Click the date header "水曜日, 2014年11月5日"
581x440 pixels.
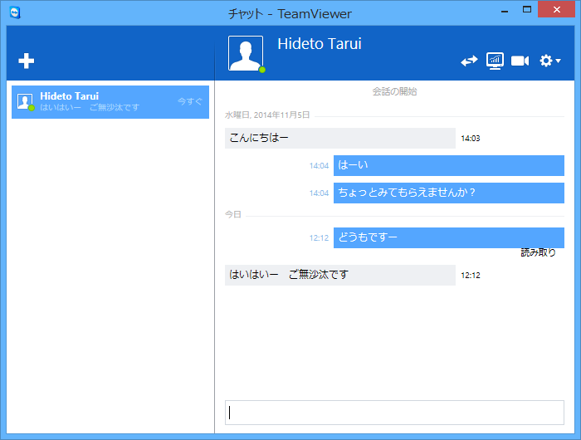coord(267,115)
